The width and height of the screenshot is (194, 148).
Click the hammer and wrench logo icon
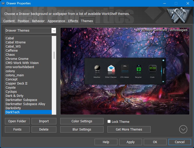tap(179, 15)
